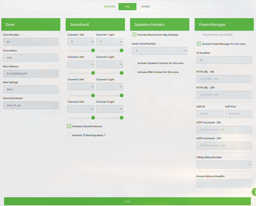Viewport: 256px width, 206px height.
Task: Expand the Channel 4 left dropdown
Action: tap(81, 109)
